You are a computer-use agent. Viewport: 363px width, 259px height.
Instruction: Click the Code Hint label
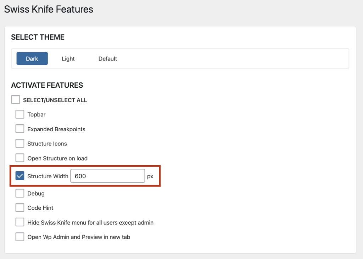pyautogui.click(x=40, y=208)
